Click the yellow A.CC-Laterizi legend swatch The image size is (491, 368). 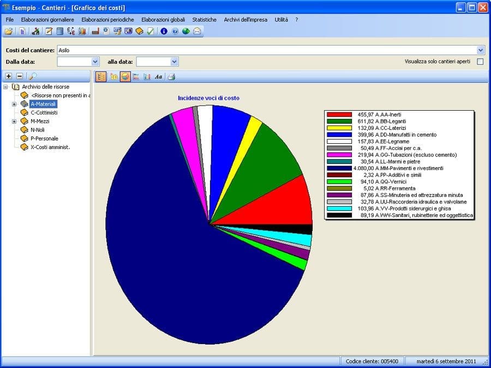click(x=339, y=128)
